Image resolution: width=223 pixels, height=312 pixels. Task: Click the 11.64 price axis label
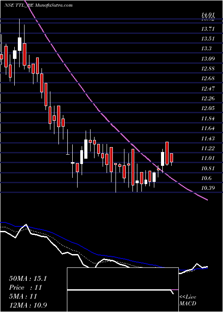[x=208, y=128]
